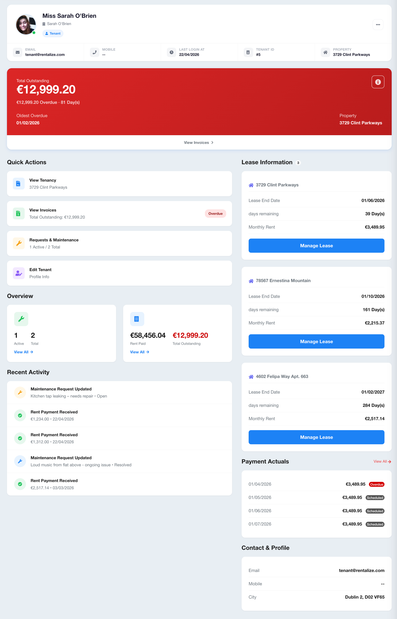397x619 pixels.
Task: Manage Lease for 4602 Felipa Way Apt. 663
Action: [x=316, y=437]
